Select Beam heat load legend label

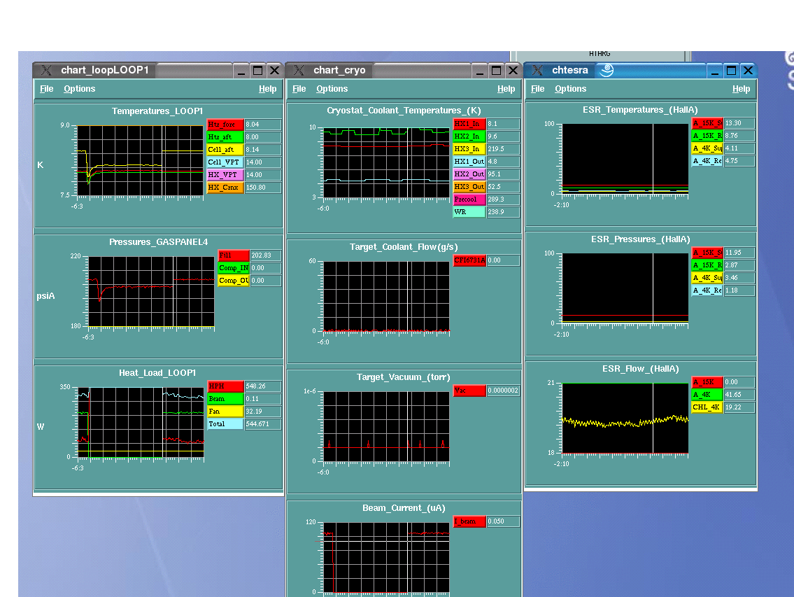tap(225, 399)
